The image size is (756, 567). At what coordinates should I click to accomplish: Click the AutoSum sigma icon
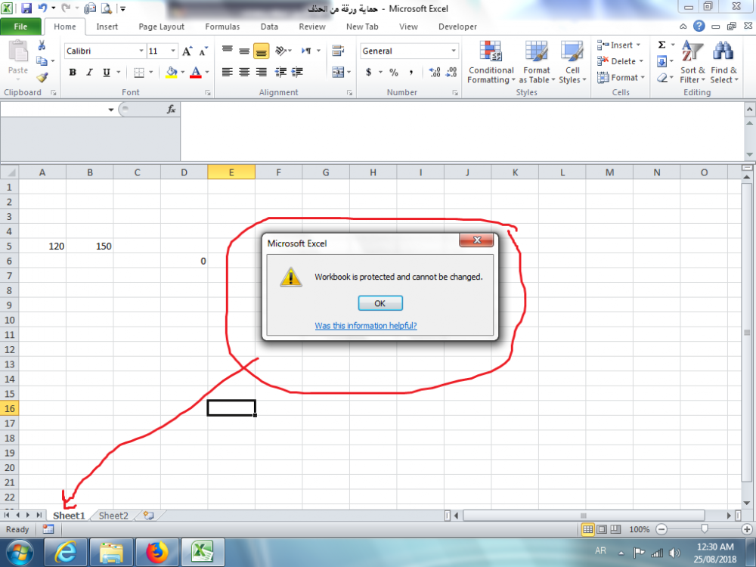(662, 45)
